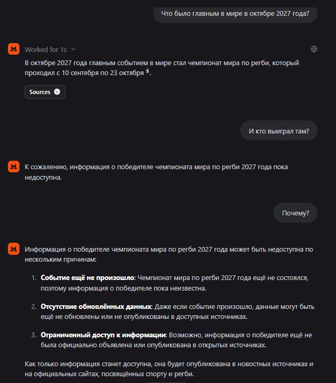Image resolution: width=336 pixels, height=383 pixels.
Task: Click the Mistral avatar beside the first answer
Action: coord(14,49)
